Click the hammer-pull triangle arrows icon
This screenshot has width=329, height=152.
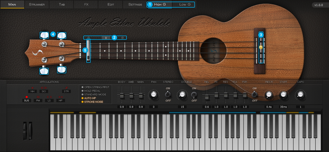[61, 97]
